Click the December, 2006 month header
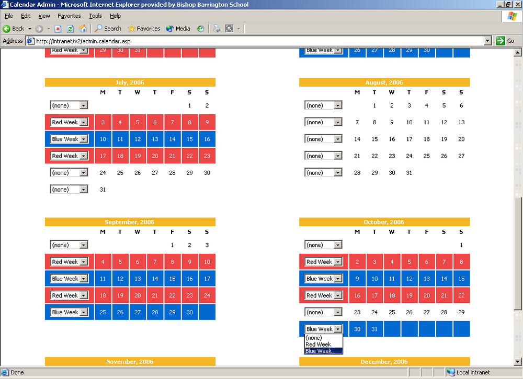The width and height of the screenshot is (523, 379). point(384,361)
